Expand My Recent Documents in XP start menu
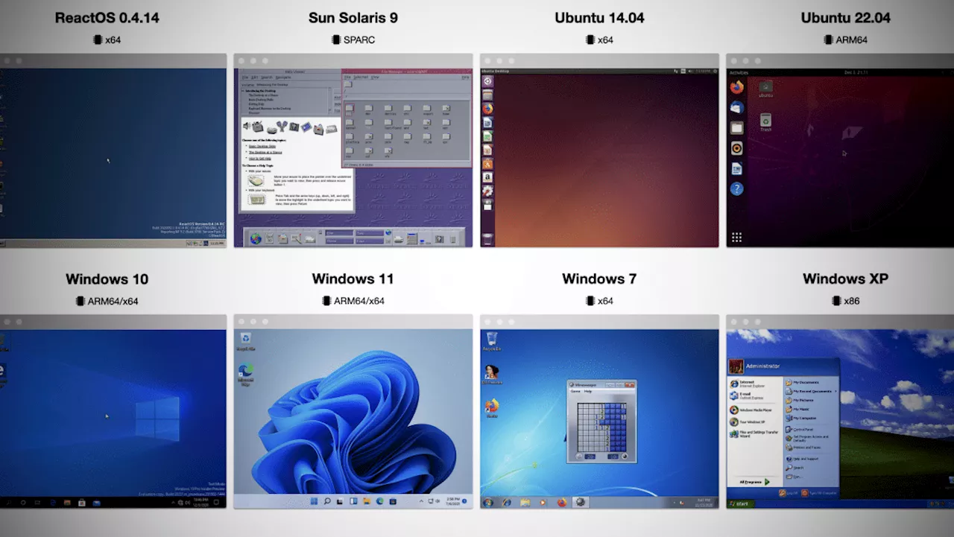Screen dimensions: 954x537 tap(811, 391)
